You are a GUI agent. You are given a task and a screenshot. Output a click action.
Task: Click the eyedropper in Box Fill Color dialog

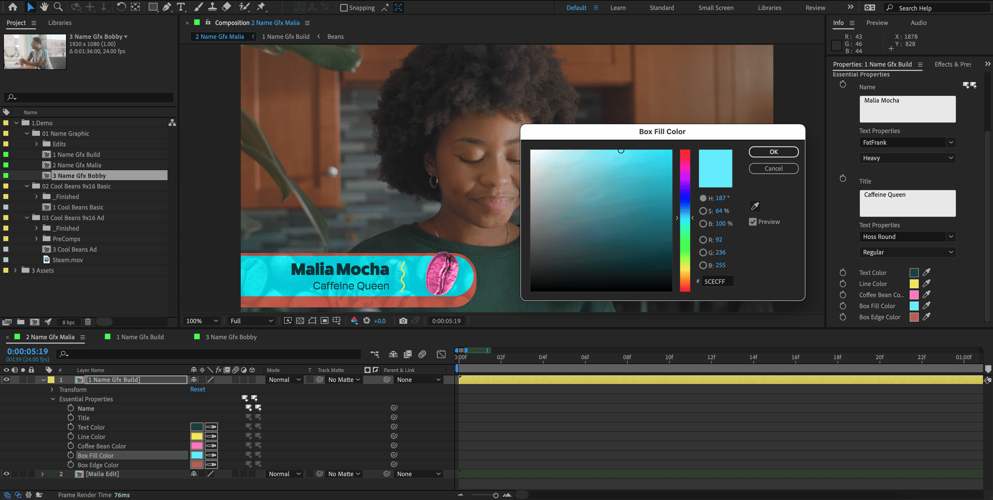click(755, 206)
